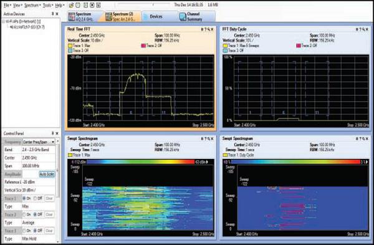Pause the left Swept Spectrogram plot
374x245 pixels.
(x=202, y=138)
